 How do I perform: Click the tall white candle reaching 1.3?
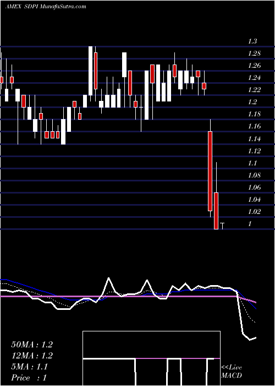[91, 71]
